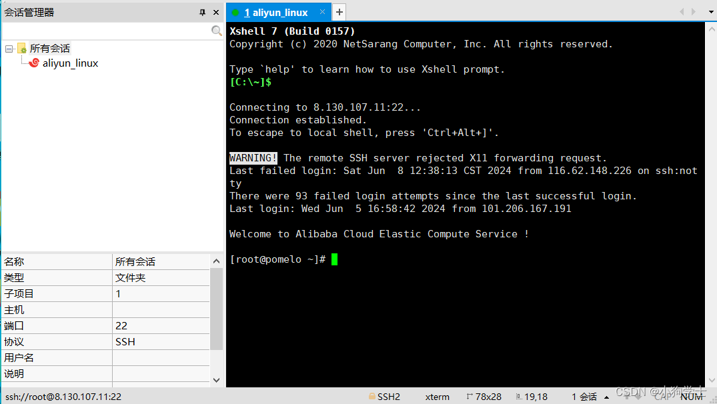Viewport: 717px width, 404px height.
Task: Close the session manager panel
Action: pos(216,13)
